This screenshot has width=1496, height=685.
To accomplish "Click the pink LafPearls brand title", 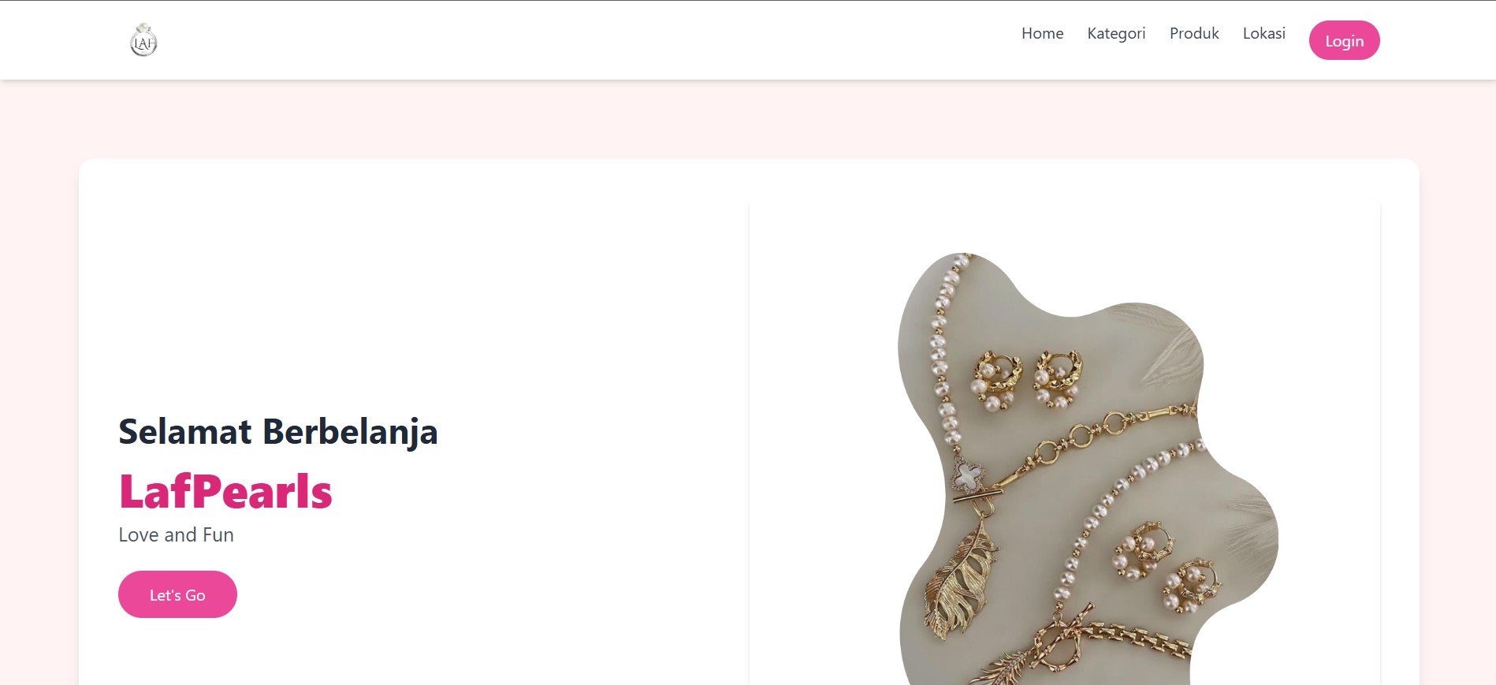I will (225, 491).
